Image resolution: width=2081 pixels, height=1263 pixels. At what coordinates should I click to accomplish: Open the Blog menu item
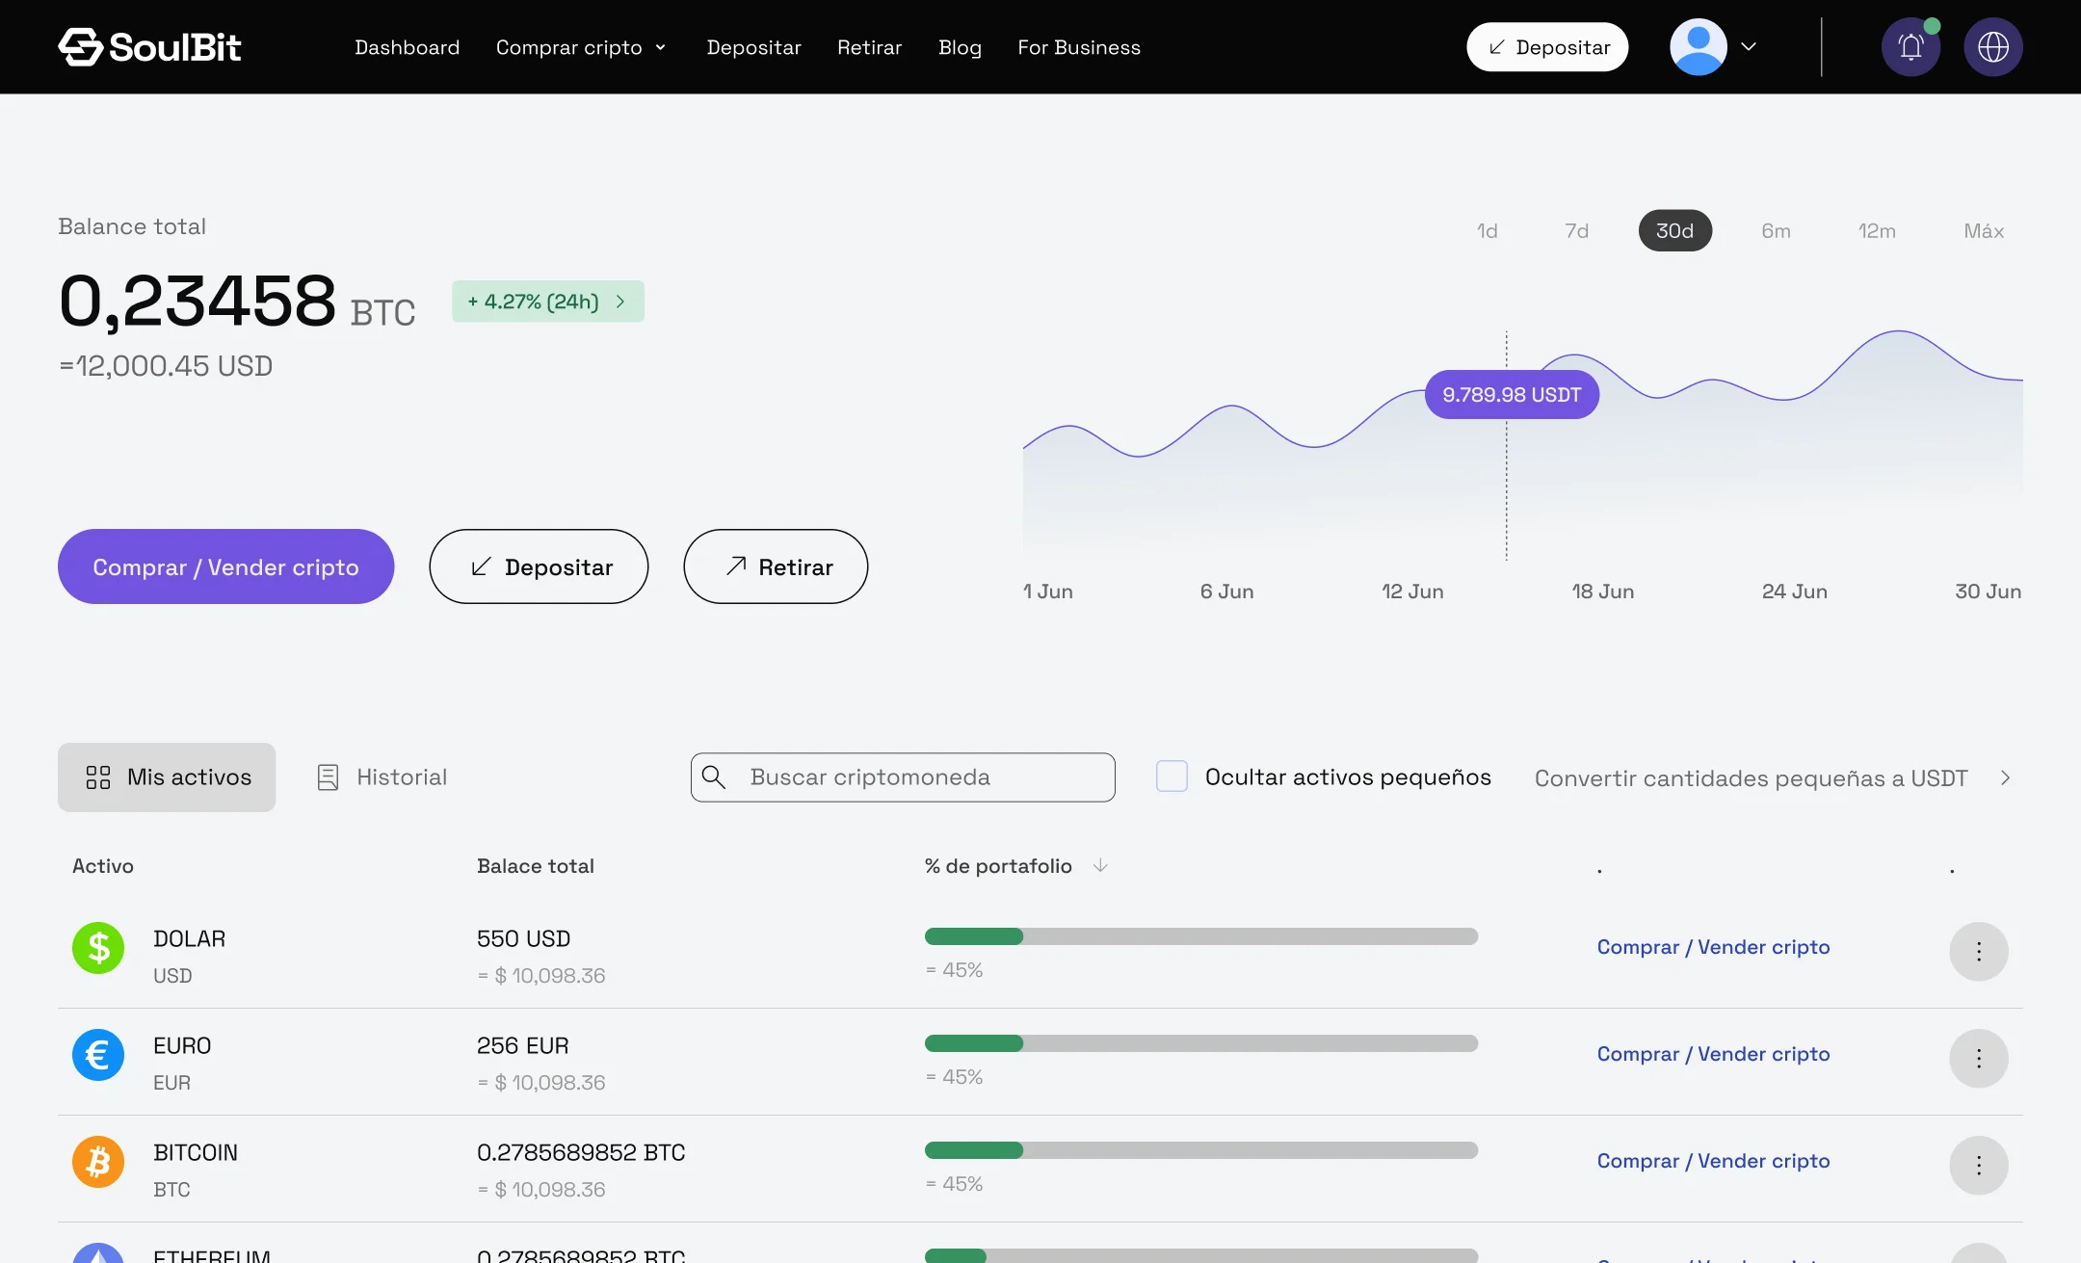[x=959, y=46]
